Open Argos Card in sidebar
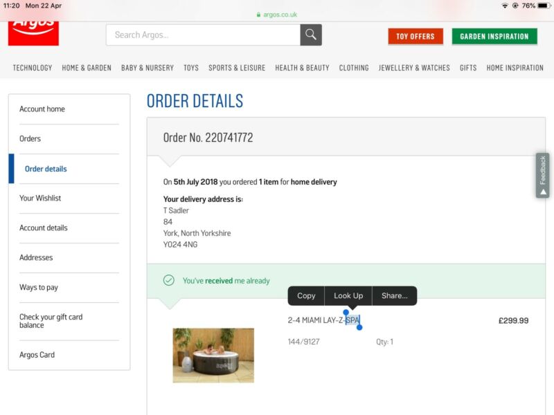Viewport: 554px width, 415px height. click(x=37, y=355)
